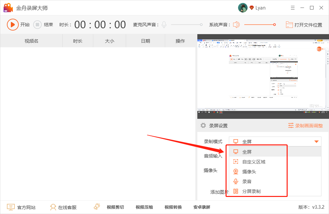Mute the microphone icon
The width and height of the screenshot is (329, 214).
(164, 25)
